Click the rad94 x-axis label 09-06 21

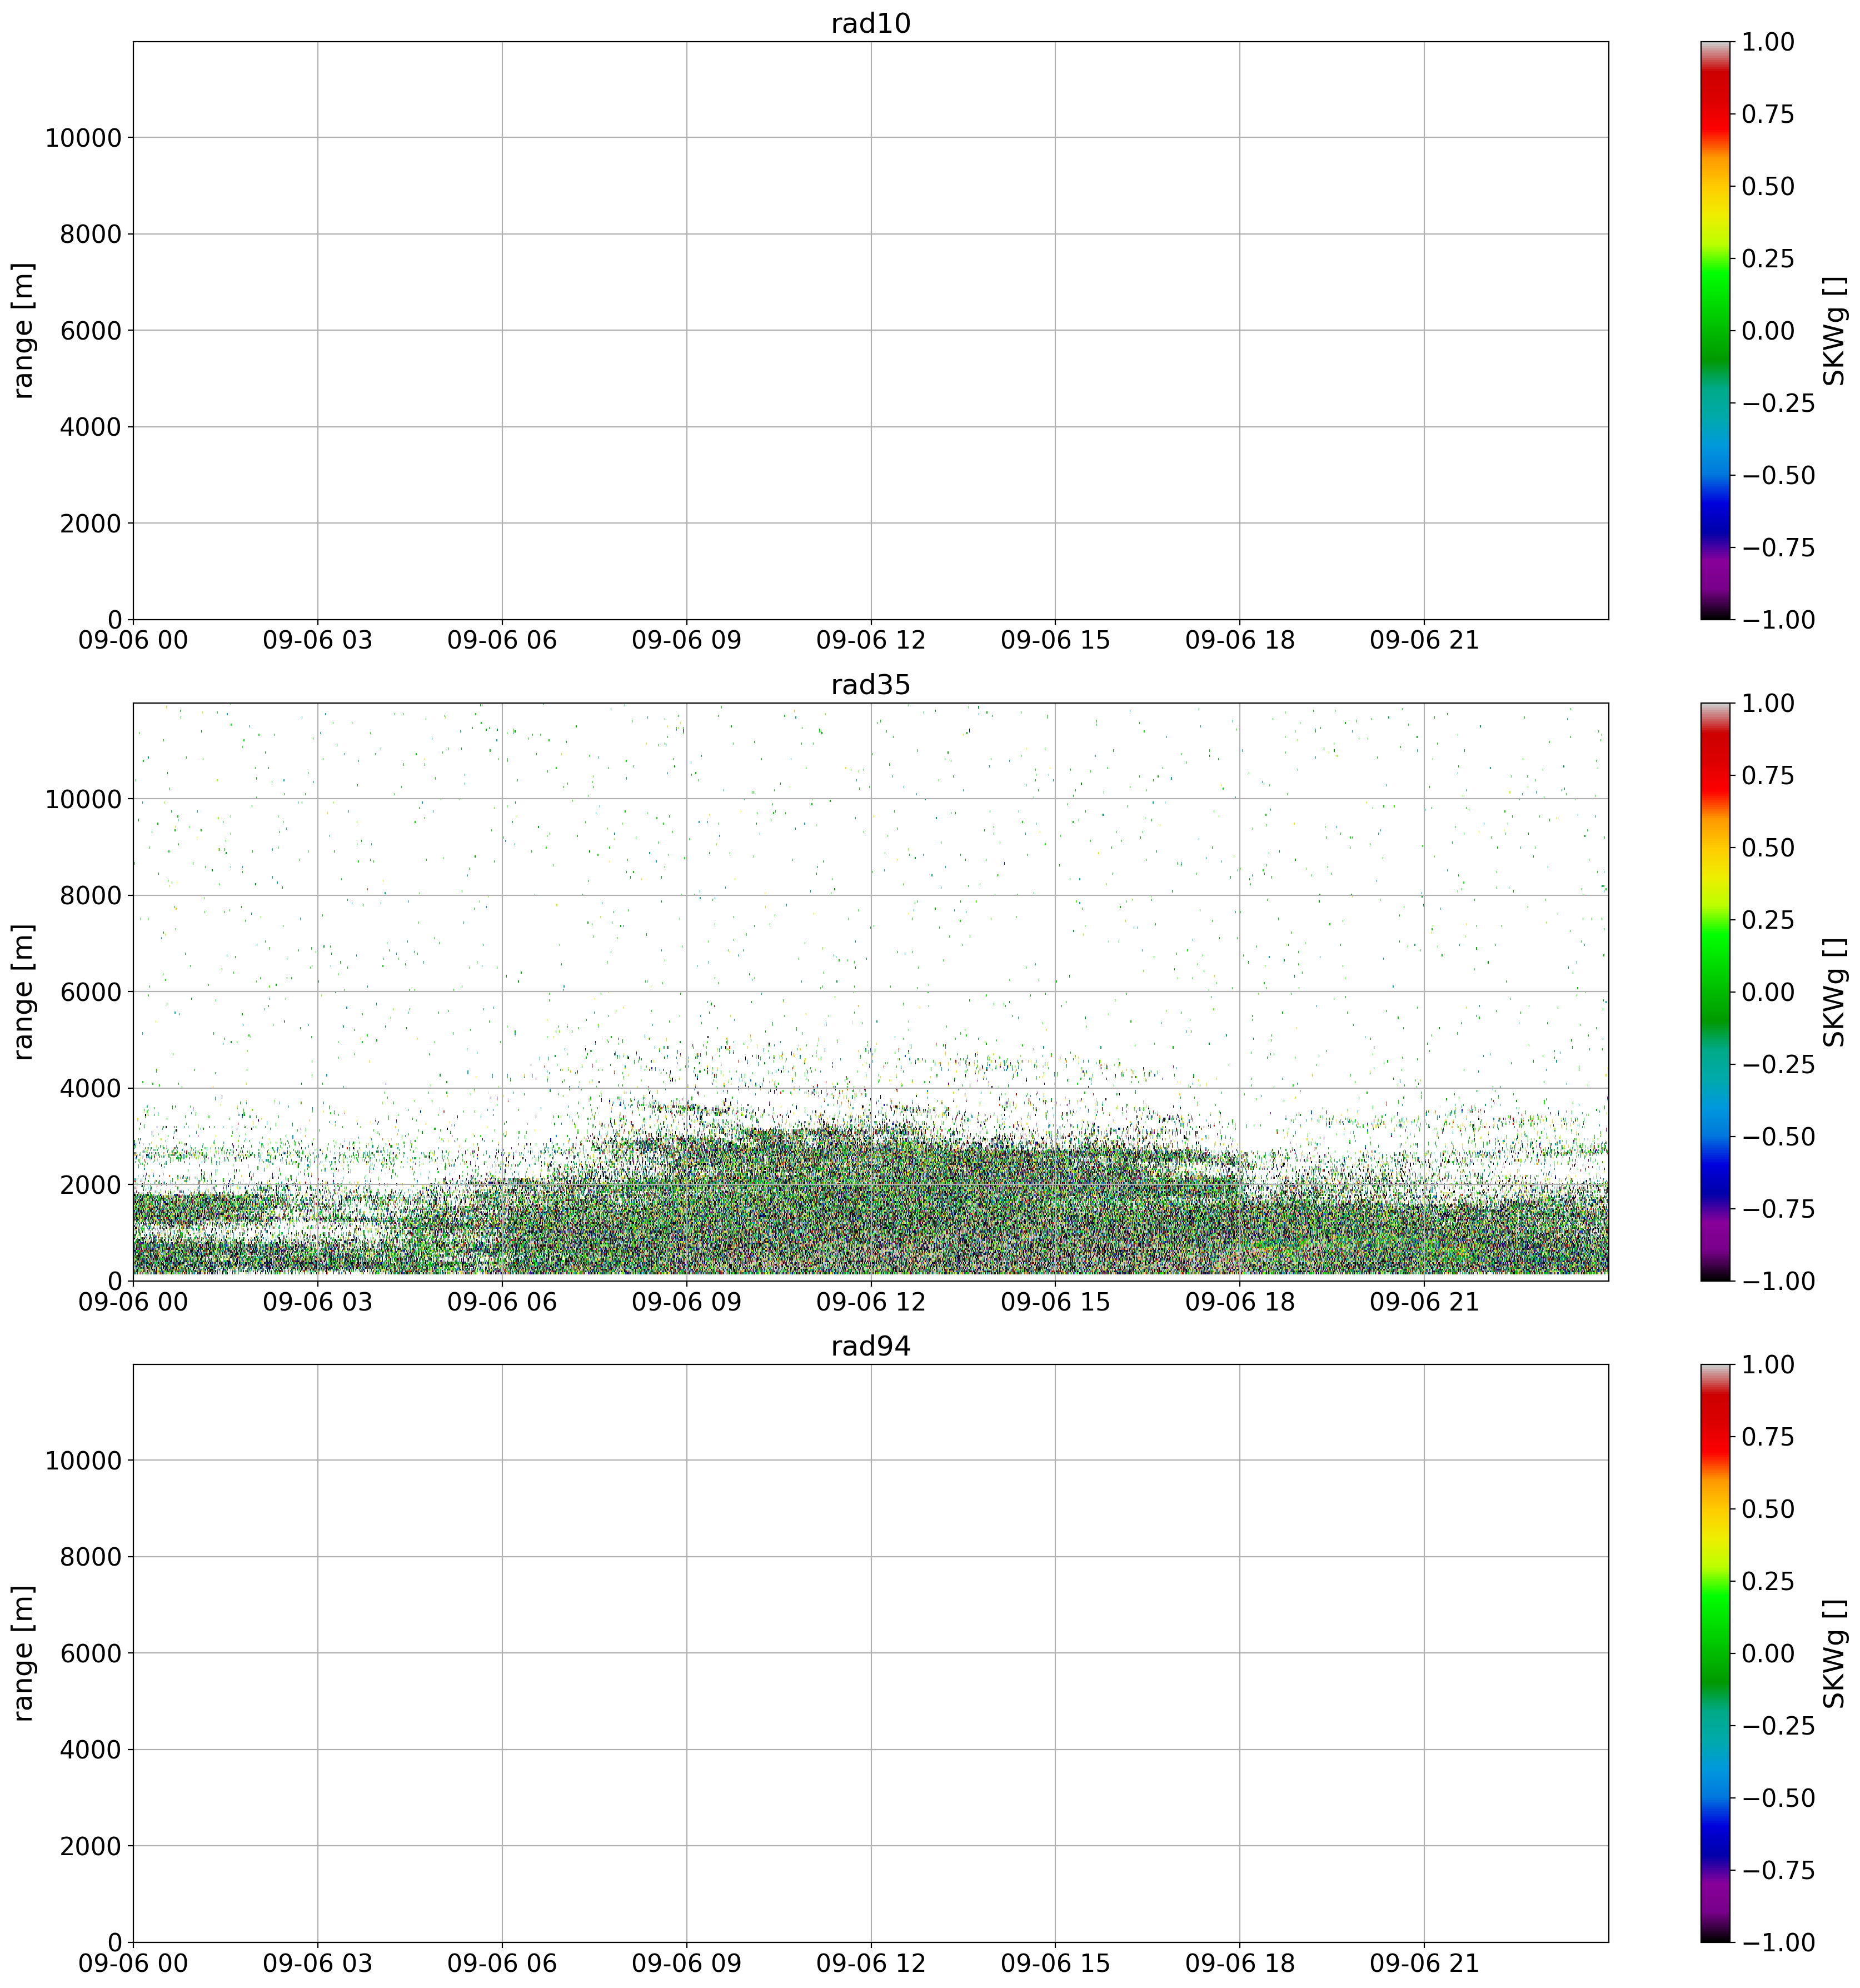click(1423, 1964)
